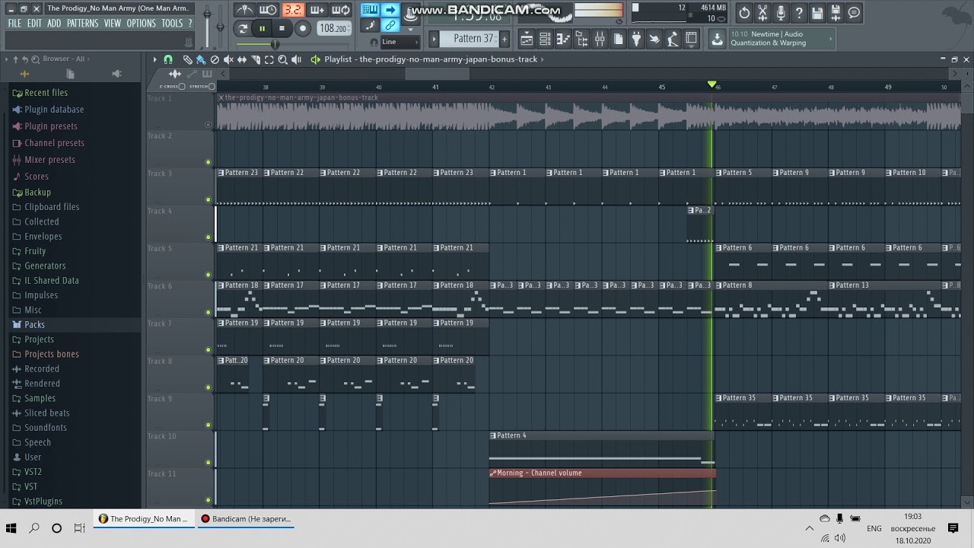The image size is (974, 548).
Task: Expand the Recent files folder
Action: coord(40,92)
